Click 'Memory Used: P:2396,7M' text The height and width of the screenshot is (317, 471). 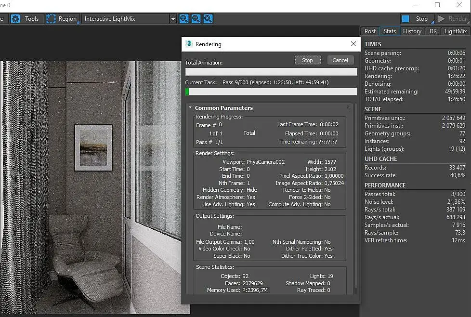(237, 290)
